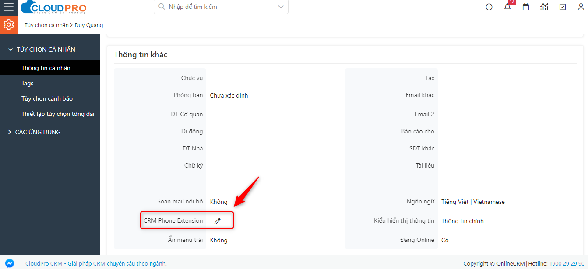The image size is (588, 269).
Task: Click the CloudPro logo
Action: (53, 7)
